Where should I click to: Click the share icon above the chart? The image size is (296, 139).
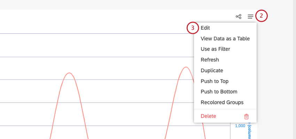[239, 16]
